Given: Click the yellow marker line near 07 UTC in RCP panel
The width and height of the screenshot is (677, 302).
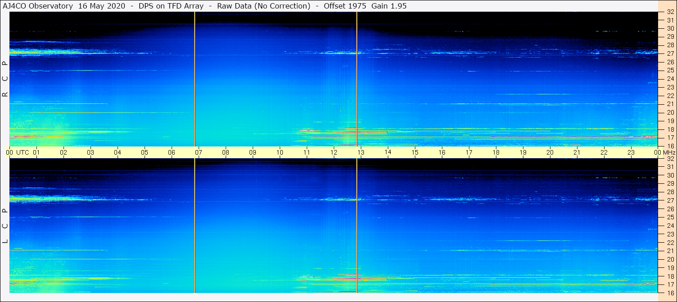Looking at the screenshot, I should coord(195,79).
